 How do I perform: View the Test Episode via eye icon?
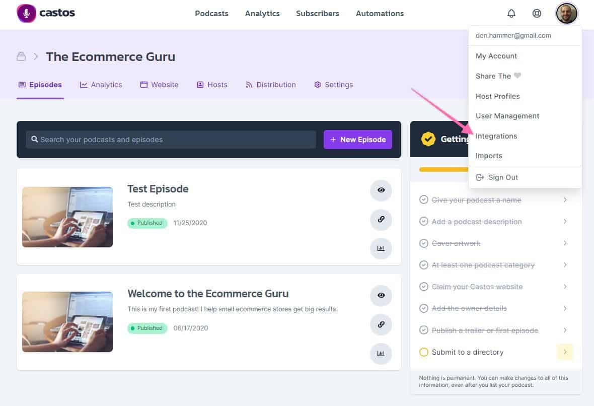(x=381, y=190)
